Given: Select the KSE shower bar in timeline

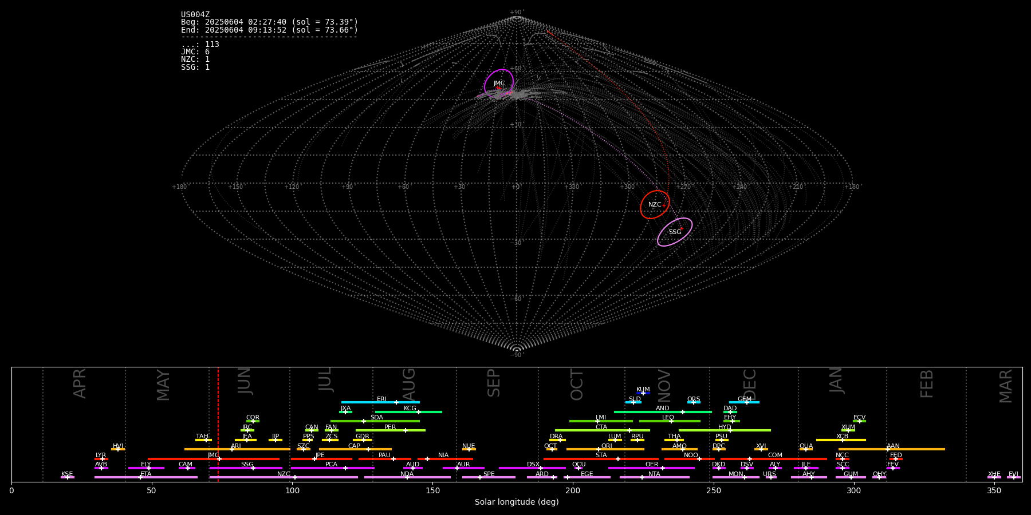Looking at the screenshot, I should (67, 477).
